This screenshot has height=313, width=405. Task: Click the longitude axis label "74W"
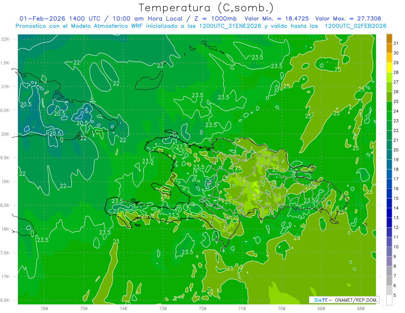(124, 308)
